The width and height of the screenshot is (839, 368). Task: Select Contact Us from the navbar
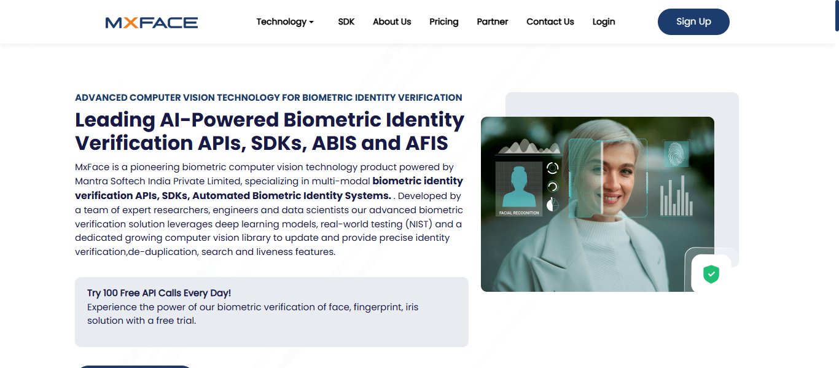click(x=550, y=22)
